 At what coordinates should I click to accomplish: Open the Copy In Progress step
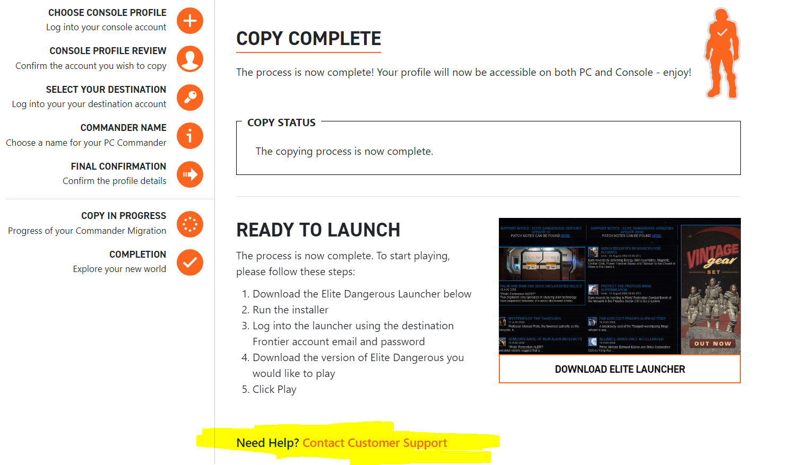coord(123,216)
